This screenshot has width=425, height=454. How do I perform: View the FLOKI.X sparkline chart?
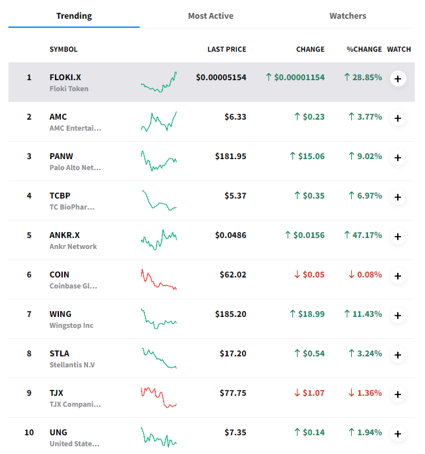(x=158, y=82)
